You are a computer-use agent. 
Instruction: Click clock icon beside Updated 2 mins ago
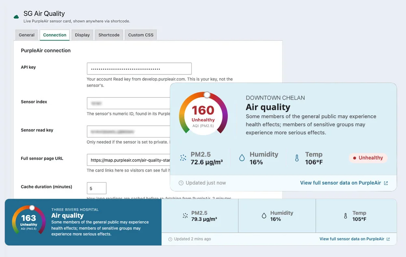coord(170,239)
